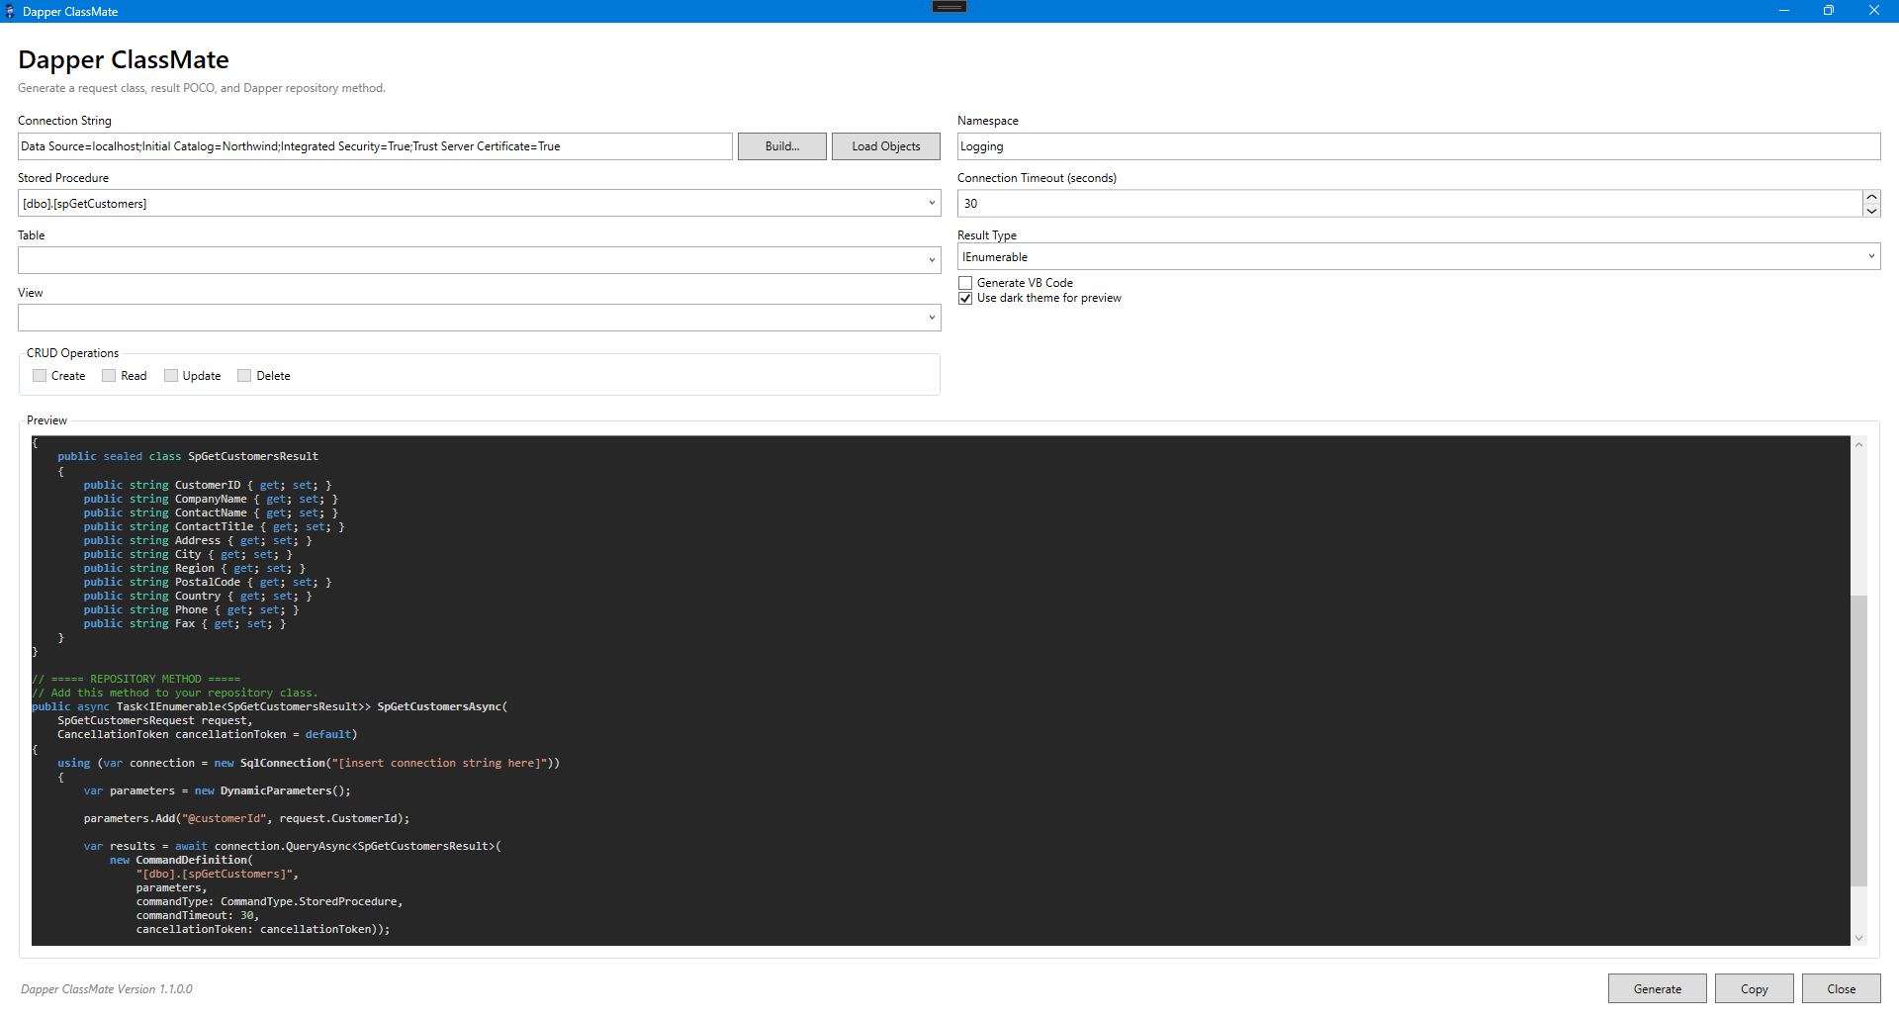
Task: Click the commandTimeout: 30 line
Action: (x=197, y=915)
